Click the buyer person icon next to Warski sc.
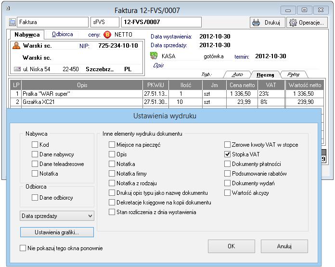Image resolution: width=335 pixels, height=267 pixels. pos(16,46)
